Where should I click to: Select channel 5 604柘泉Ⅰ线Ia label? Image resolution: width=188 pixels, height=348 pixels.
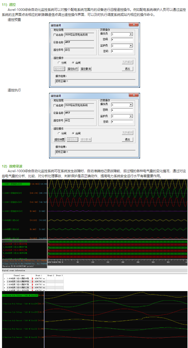(x=11, y=220)
